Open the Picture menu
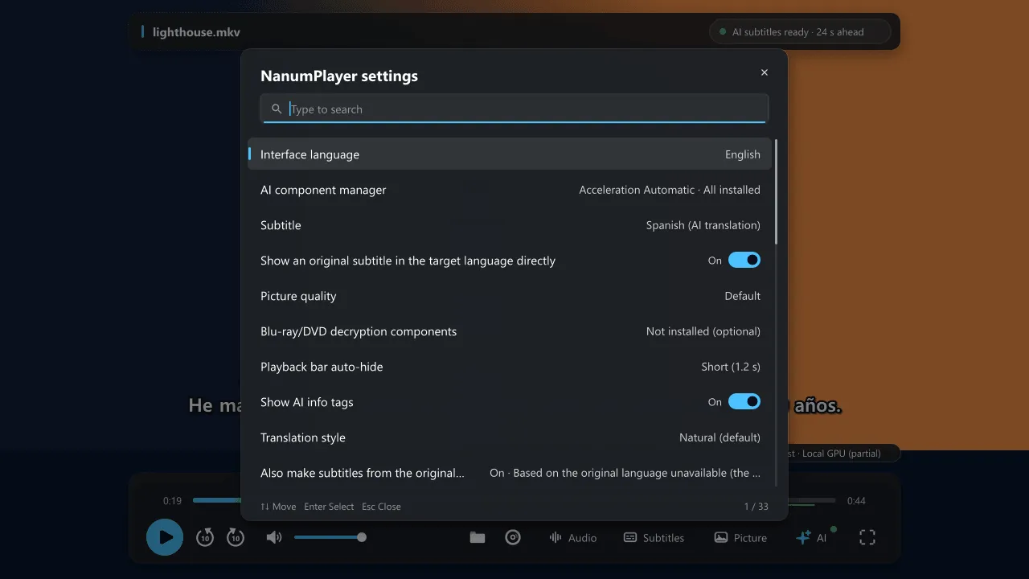Screen dimensions: 1029x579 pyautogui.click(x=741, y=537)
